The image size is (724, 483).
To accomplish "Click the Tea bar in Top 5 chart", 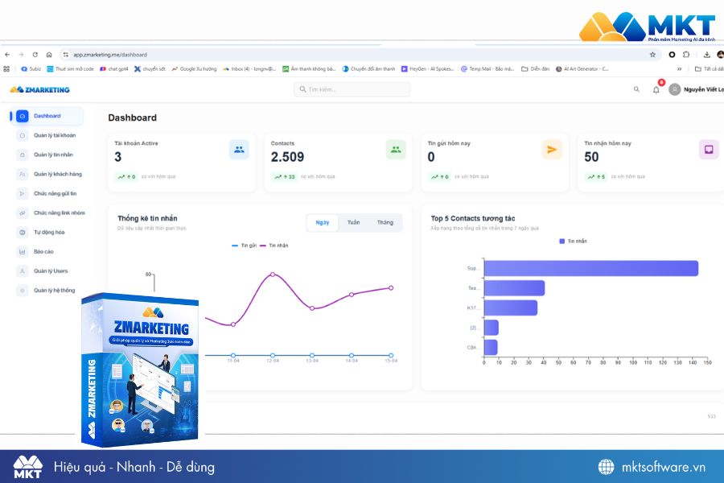I will tap(514, 288).
